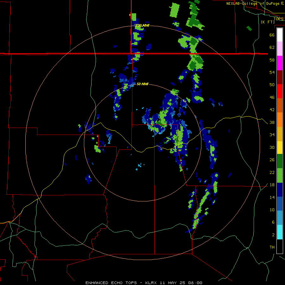Click the "ENHANCED ECHO TOPS" product title
Viewport: 285px width, 285px height.
[x=111, y=283]
